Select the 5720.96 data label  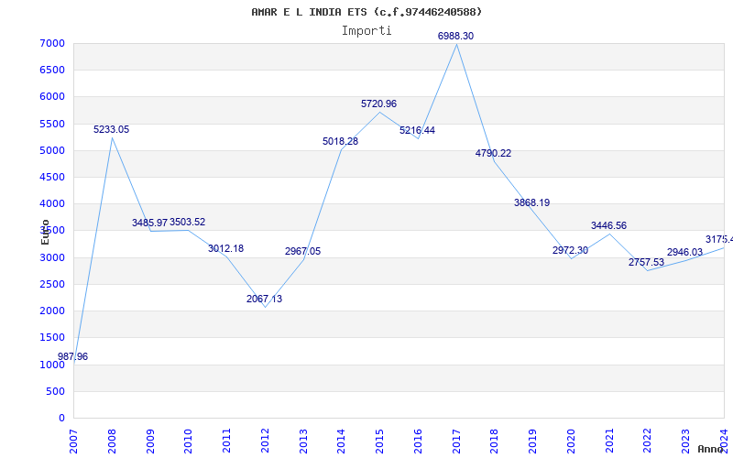[378, 104]
